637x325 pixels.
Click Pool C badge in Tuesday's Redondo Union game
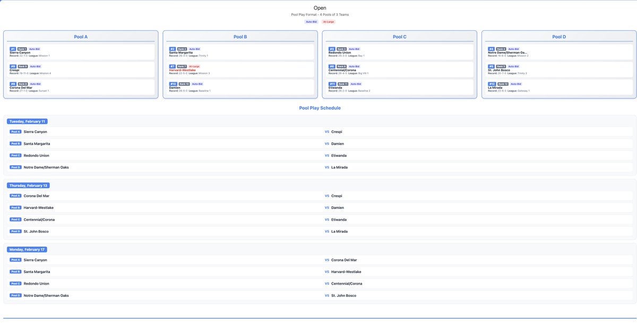[15, 155]
